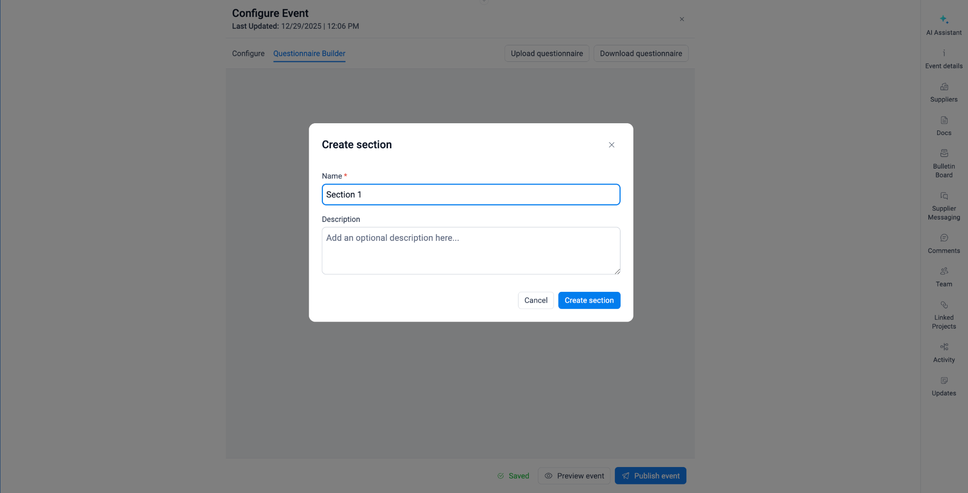Click the Download questionnaire button
The width and height of the screenshot is (968, 493).
(640, 53)
